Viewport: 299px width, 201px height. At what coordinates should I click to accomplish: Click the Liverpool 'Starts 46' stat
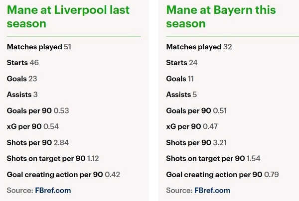(23, 63)
